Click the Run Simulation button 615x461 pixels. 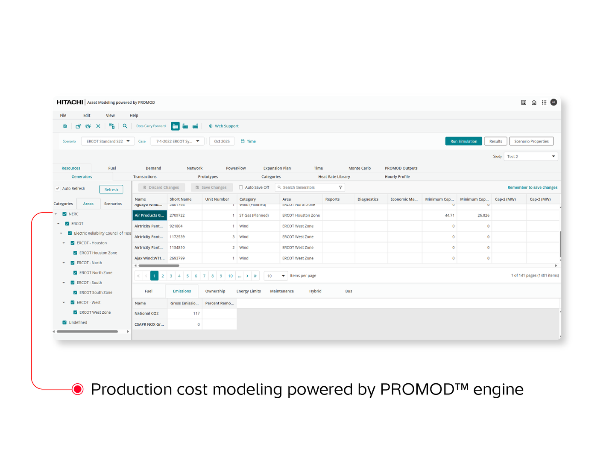[463, 141]
